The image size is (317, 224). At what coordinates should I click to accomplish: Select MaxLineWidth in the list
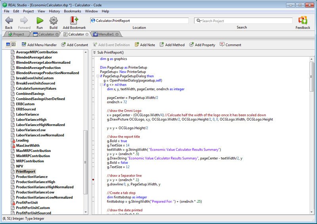[x=28, y=146]
